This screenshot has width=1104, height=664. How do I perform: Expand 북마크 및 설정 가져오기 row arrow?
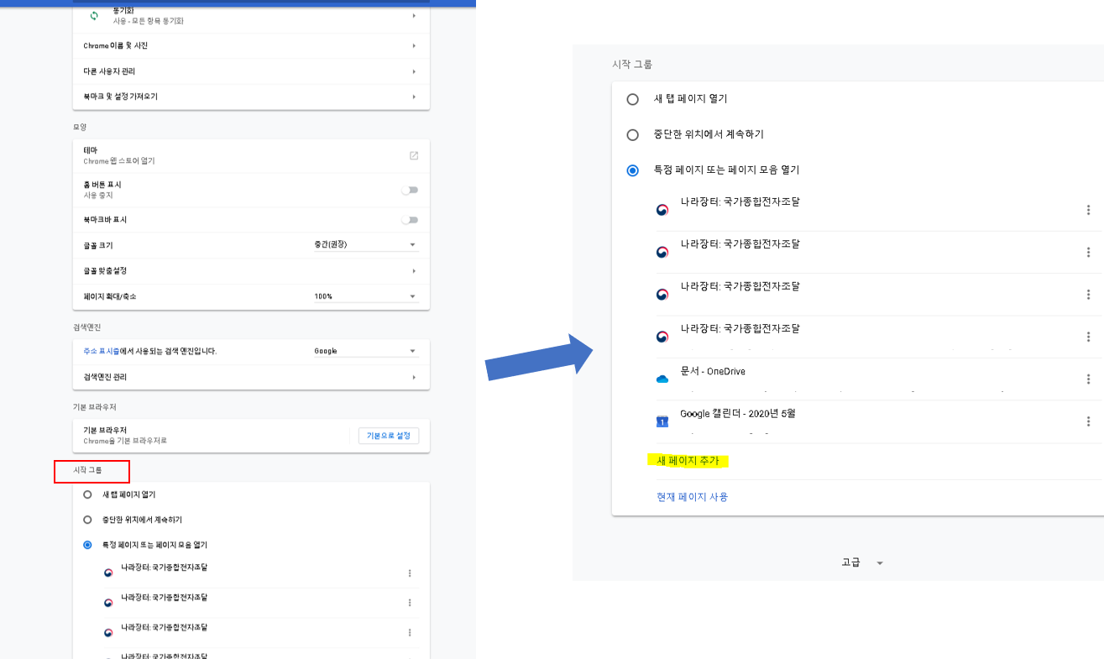tap(414, 97)
